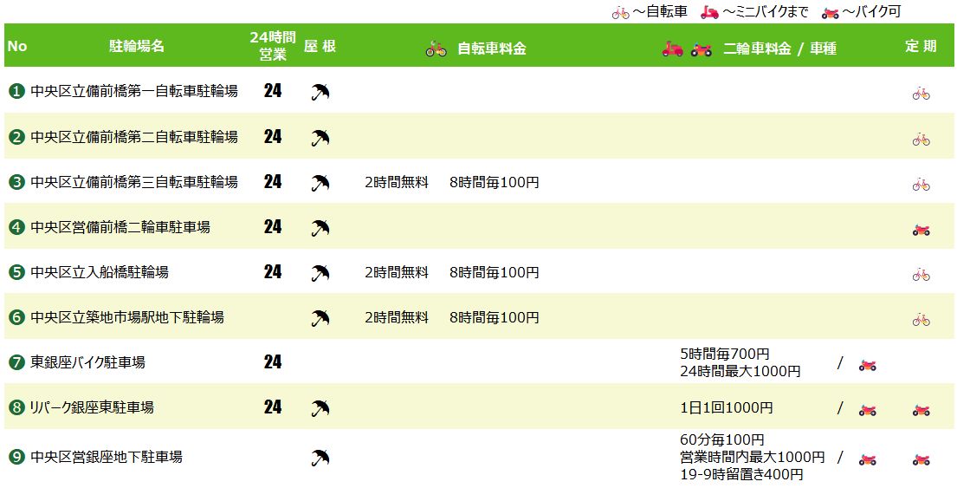Click the red scooter icon in the 二輪車料金 header
This screenshot has width=957, height=488.
pyautogui.click(x=672, y=49)
